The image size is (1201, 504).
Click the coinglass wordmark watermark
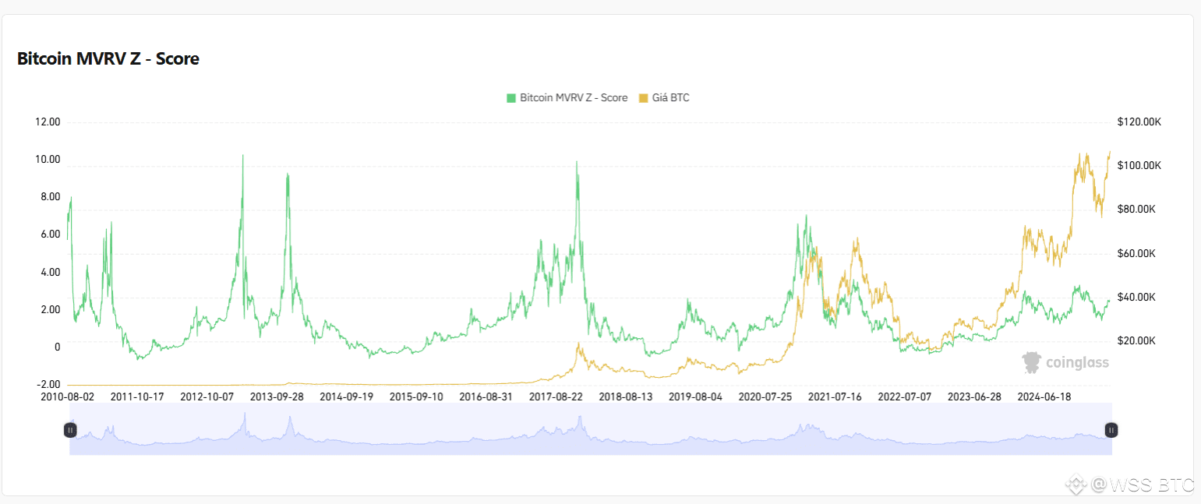(1076, 361)
